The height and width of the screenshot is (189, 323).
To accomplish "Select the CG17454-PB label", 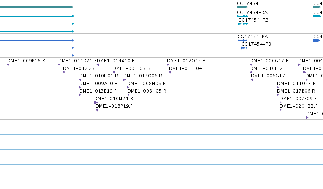I will pyautogui.click(x=256, y=44).
